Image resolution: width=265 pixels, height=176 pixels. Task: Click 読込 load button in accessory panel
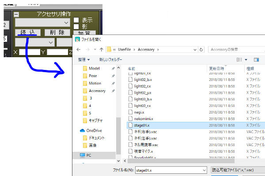coord(27,32)
